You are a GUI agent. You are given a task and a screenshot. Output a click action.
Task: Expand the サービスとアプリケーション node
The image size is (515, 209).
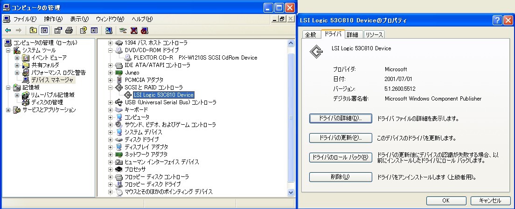click(8, 110)
